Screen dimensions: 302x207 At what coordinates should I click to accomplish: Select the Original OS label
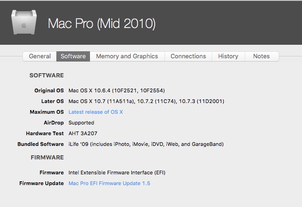click(49, 90)
